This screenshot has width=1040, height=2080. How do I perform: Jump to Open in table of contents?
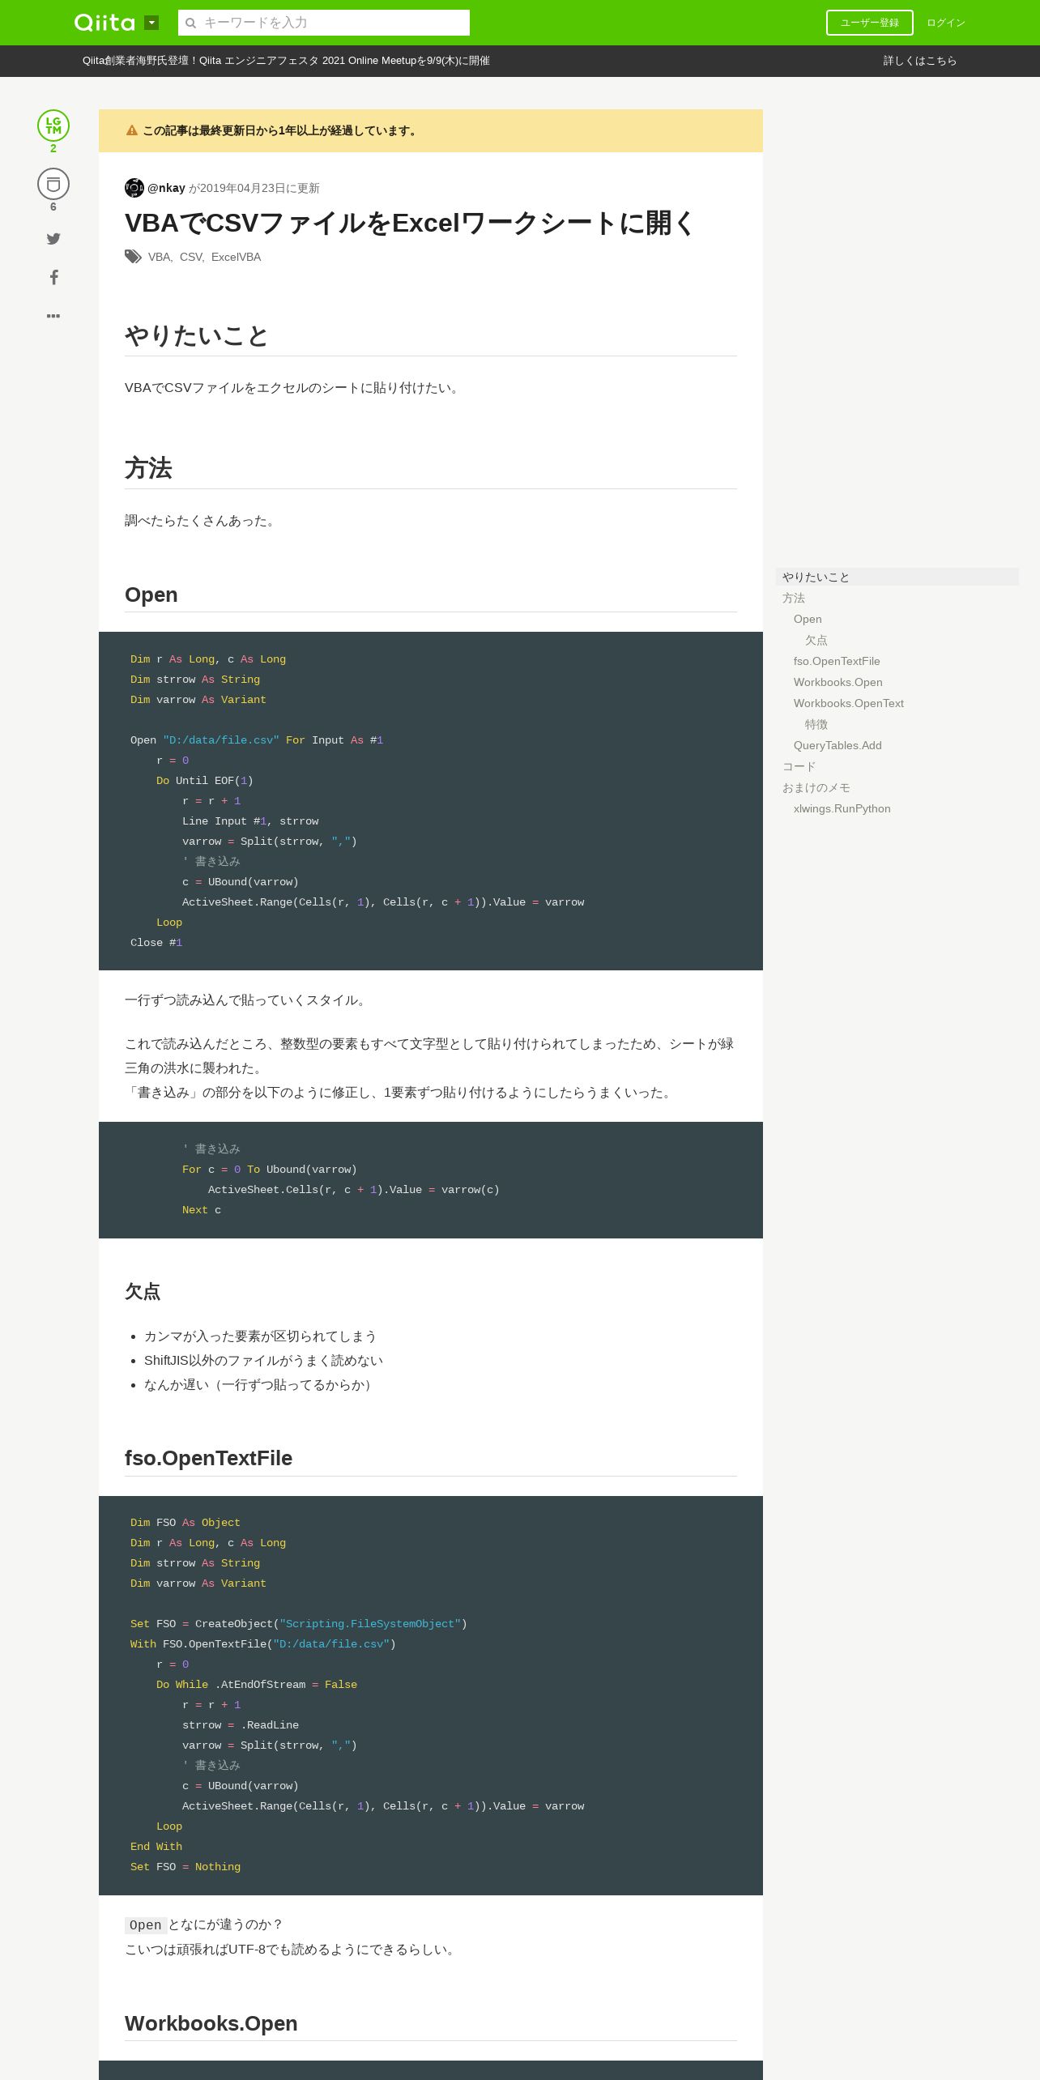808,619
